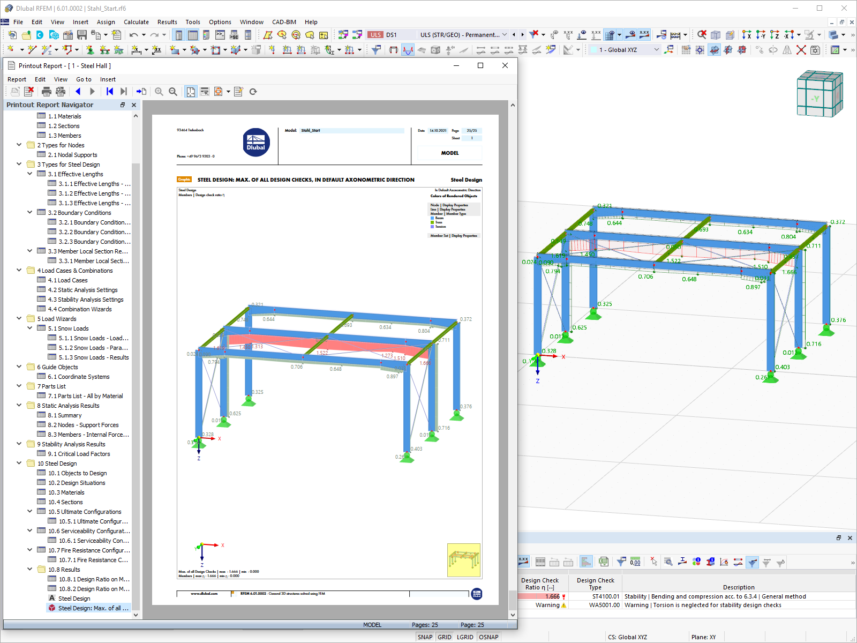Enable SNAP in the status bar
857x643 pixels.
(x=425, y=637)
